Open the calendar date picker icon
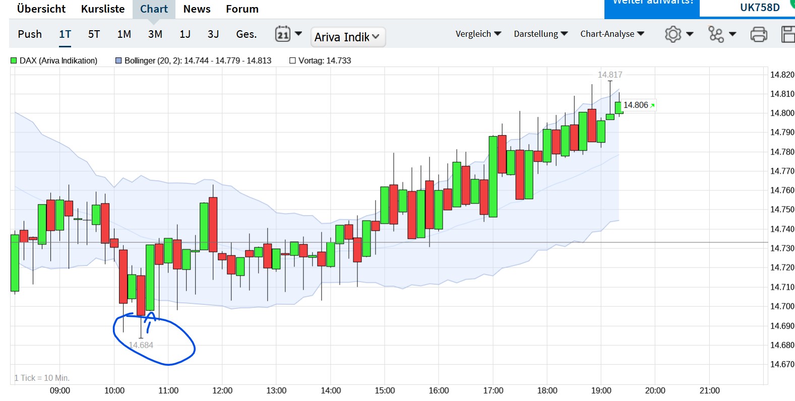This screenshot has width=795, height=401. point(283,34)
